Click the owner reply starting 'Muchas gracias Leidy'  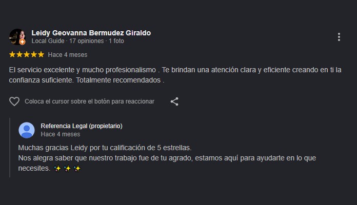(x=167, y=158)
